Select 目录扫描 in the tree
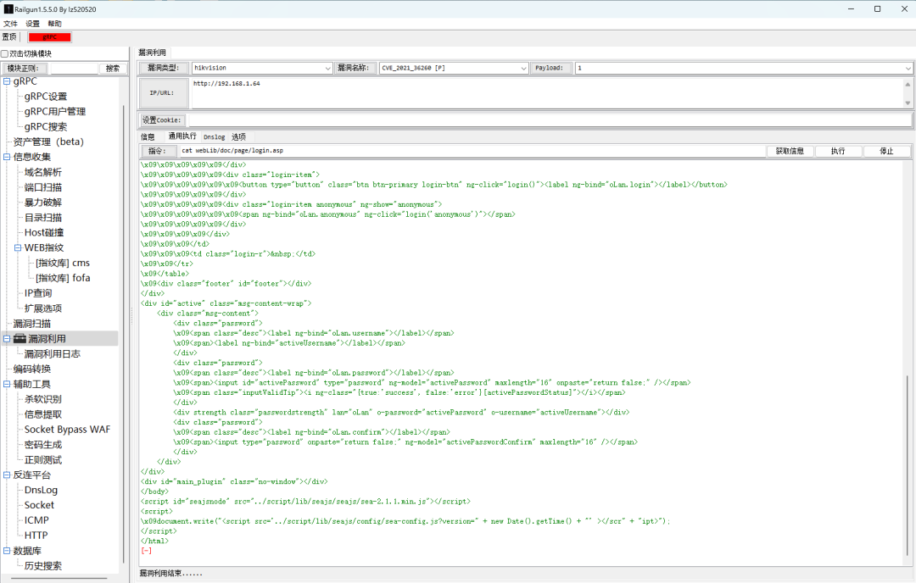 point(42,218)
